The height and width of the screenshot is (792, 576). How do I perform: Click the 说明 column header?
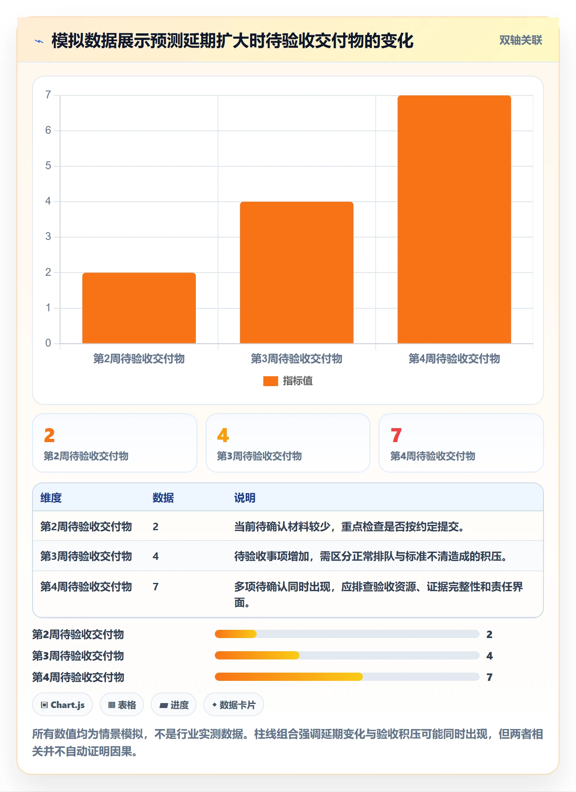(245, 498)
